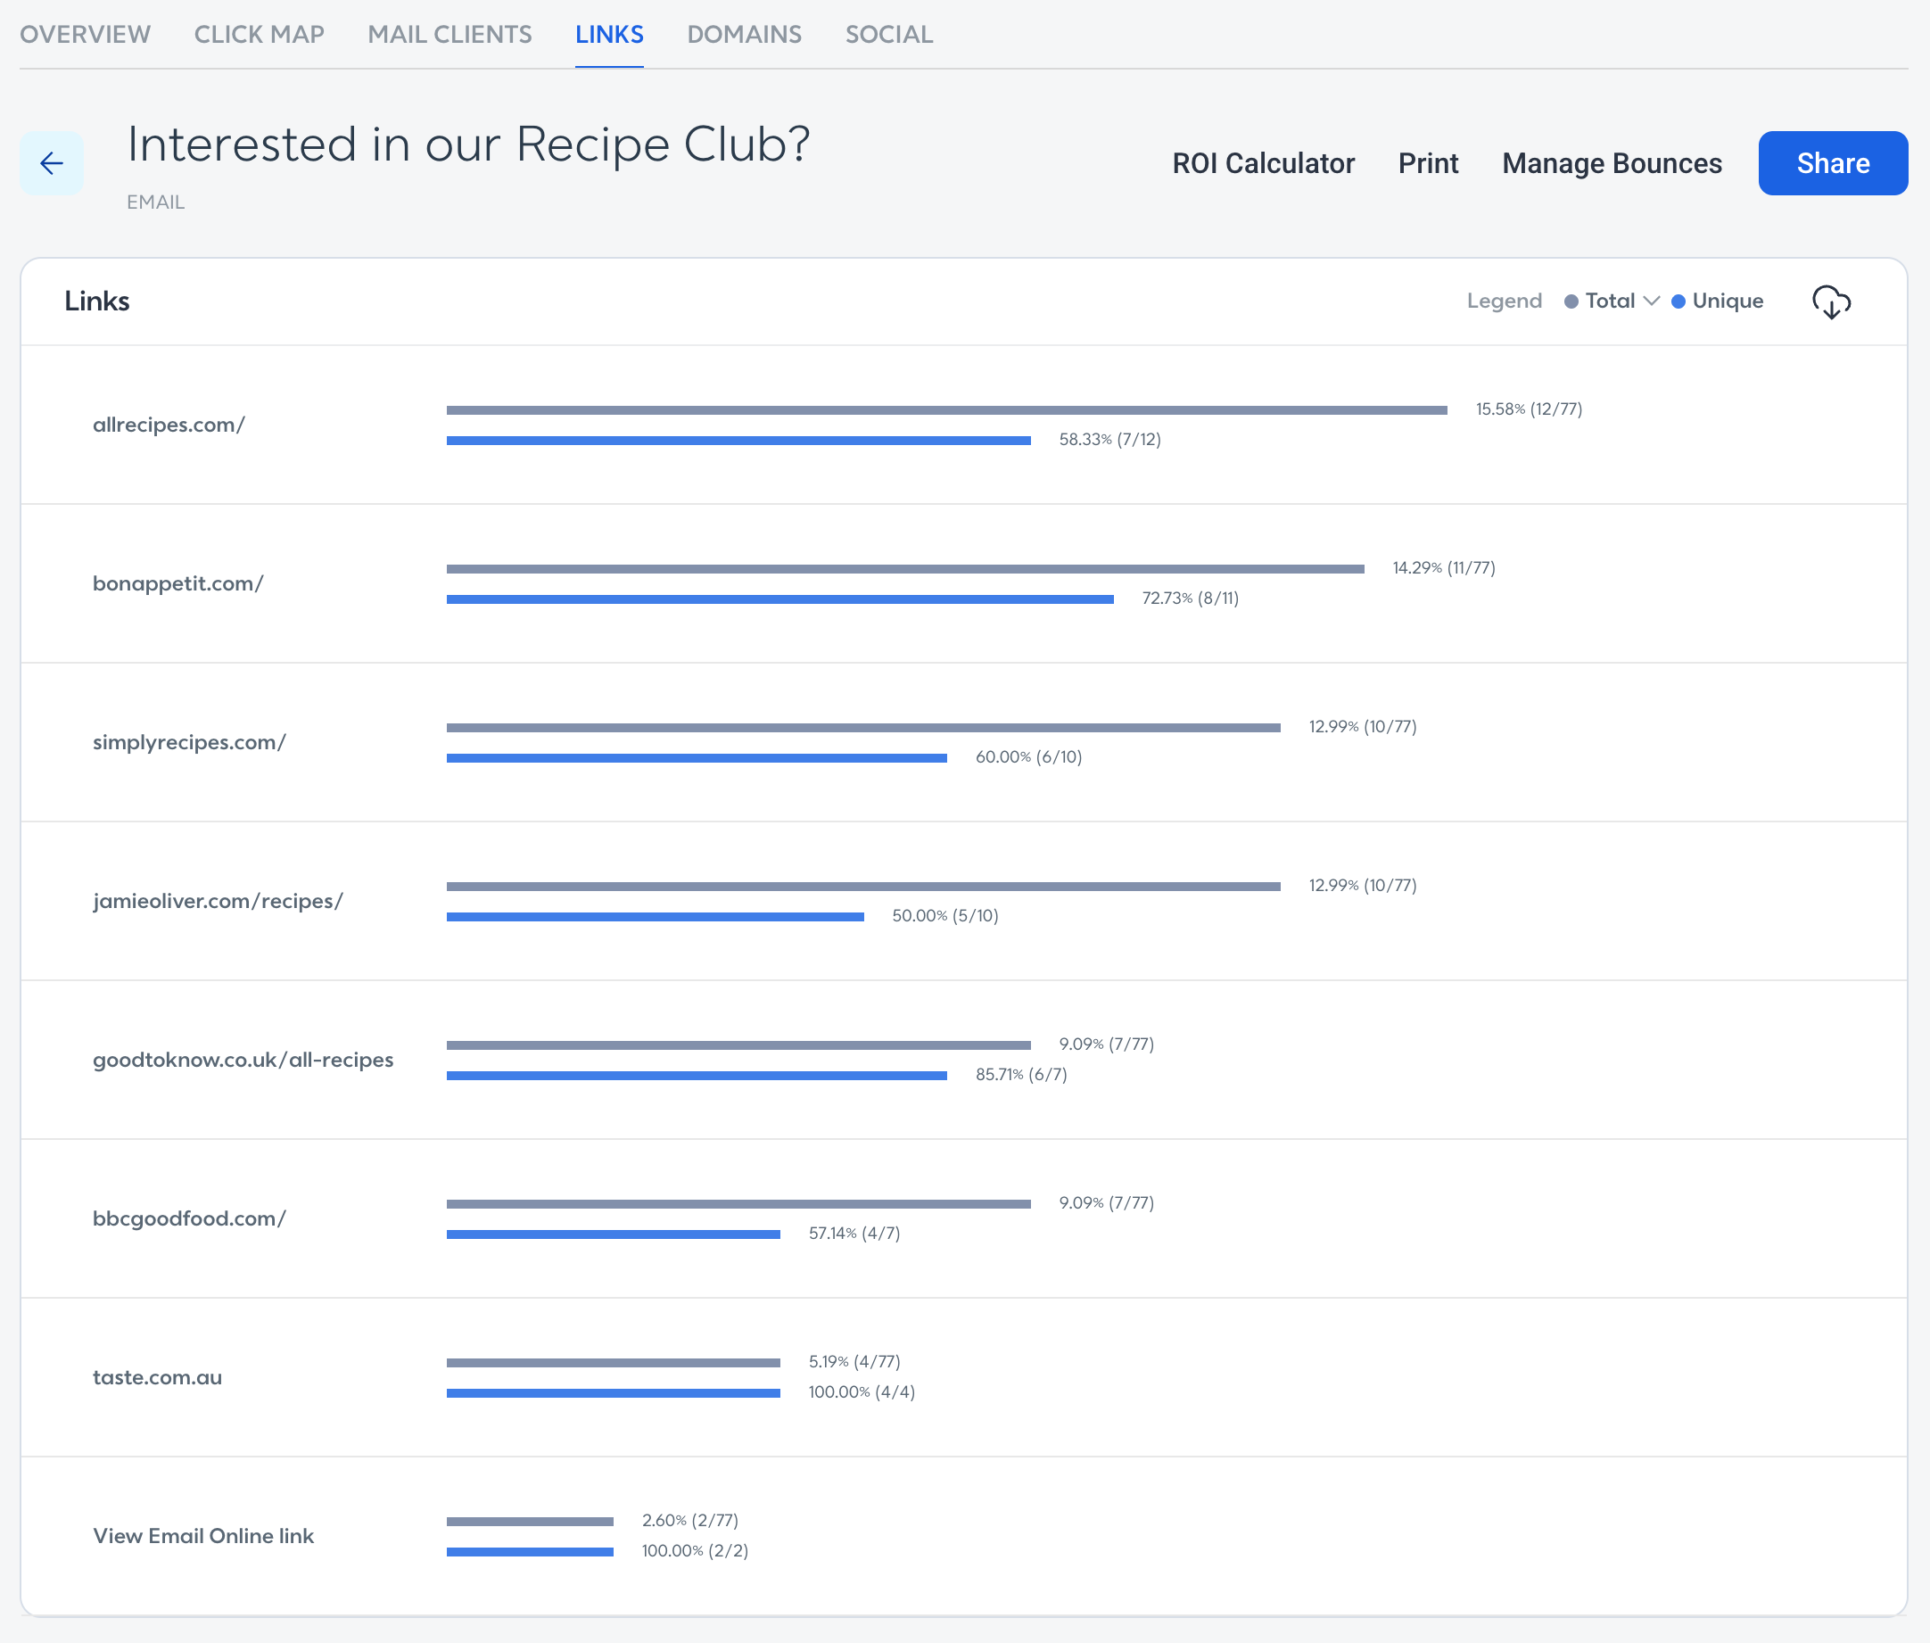1930x1643 pixels.
Task: Select the Links tab
Action: tap(609, 35)
